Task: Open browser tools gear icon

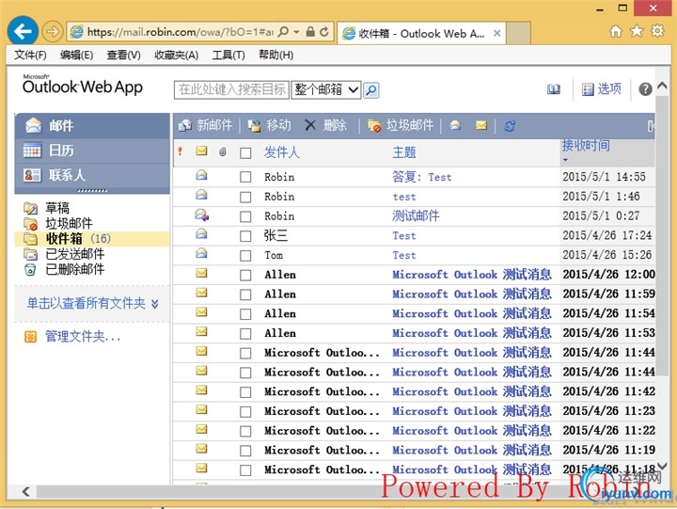Action: tap(657, 31)
